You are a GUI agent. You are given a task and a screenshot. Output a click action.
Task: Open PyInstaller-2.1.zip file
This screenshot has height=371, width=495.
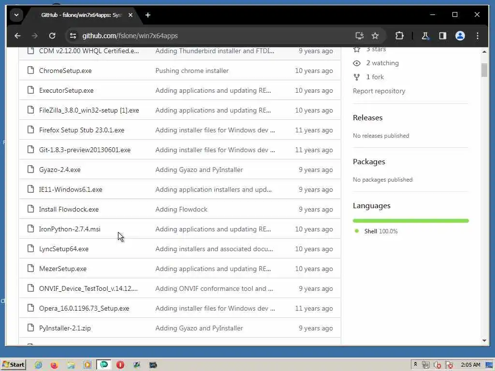(x=65, y=328)
